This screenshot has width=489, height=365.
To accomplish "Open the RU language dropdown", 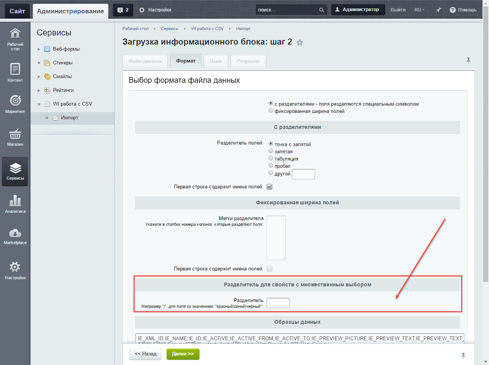I will pyautogui.click(x=420, y=10).
